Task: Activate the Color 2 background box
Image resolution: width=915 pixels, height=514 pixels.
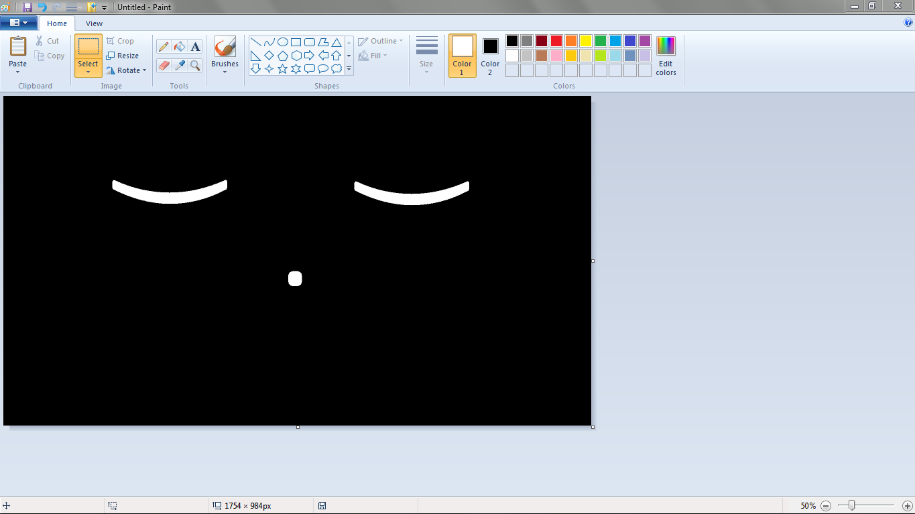Action: click(490, 55)
